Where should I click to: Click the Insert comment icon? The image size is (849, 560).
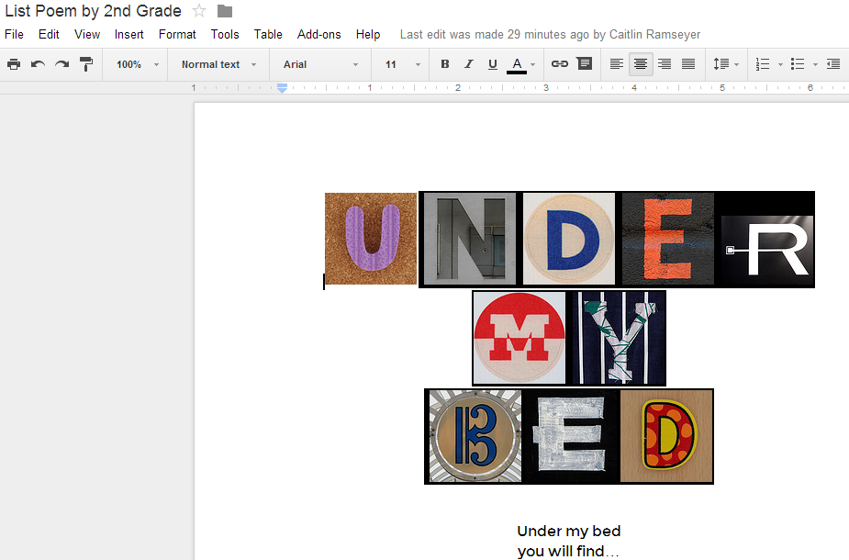(584, 64)
